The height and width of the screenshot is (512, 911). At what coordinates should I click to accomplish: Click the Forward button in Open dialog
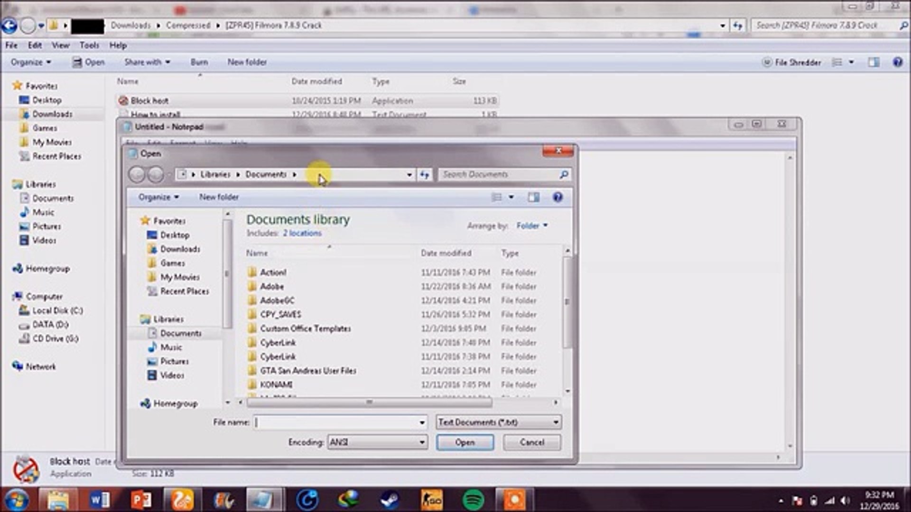[x=156, y=174]
